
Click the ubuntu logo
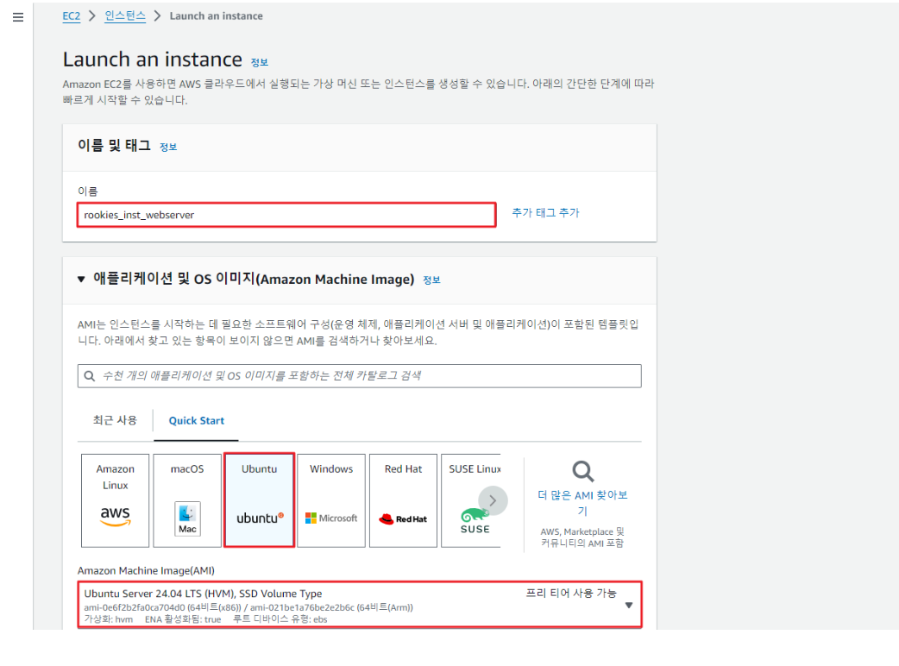coord(260,518)
